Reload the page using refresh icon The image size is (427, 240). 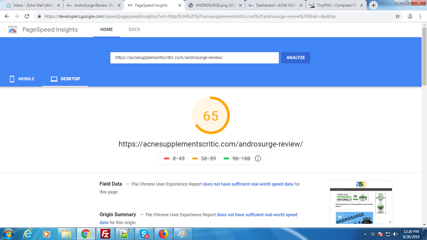27,17
